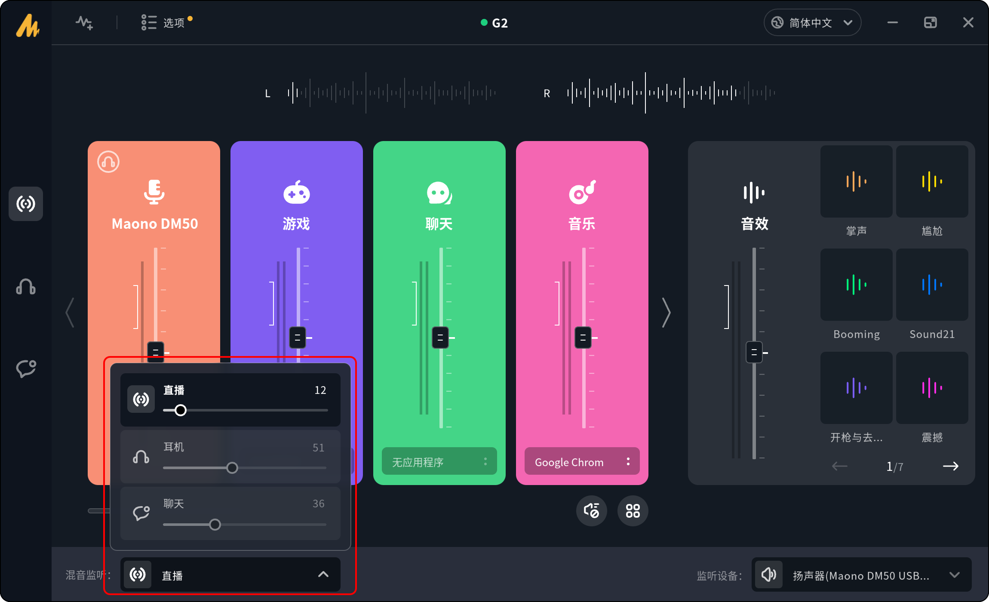Image resolution: width=989 pixels, height=602 pixels.
Task: Collapse the 直播 mix monitor dropdown
Action: coord(323,574)
